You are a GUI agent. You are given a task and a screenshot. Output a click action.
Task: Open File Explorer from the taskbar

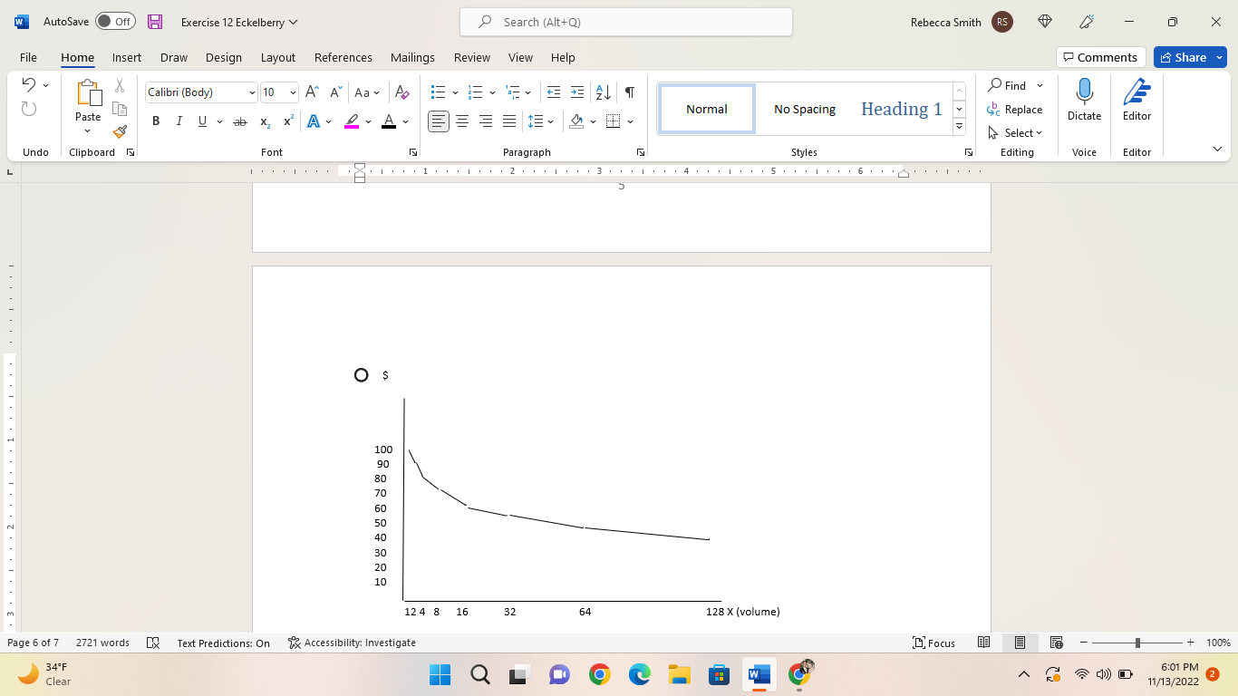pyautogui.click(x=680, y=674)
